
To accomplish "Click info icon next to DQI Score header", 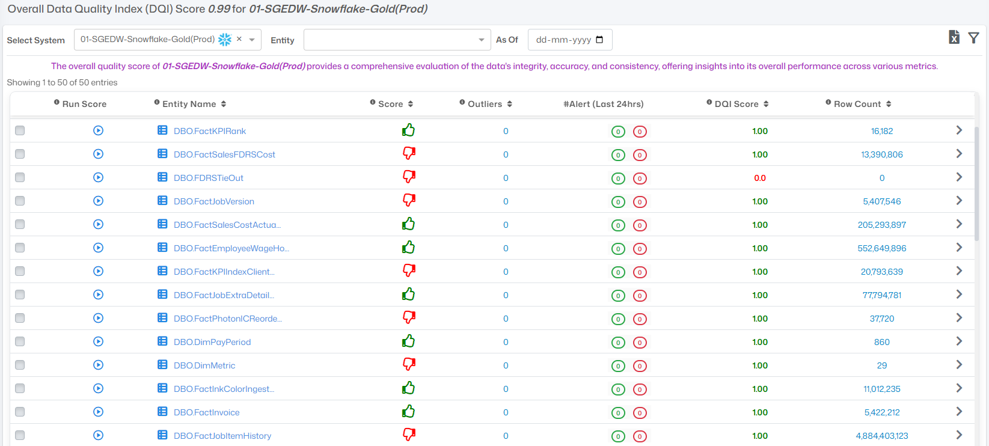I will 709,103.
